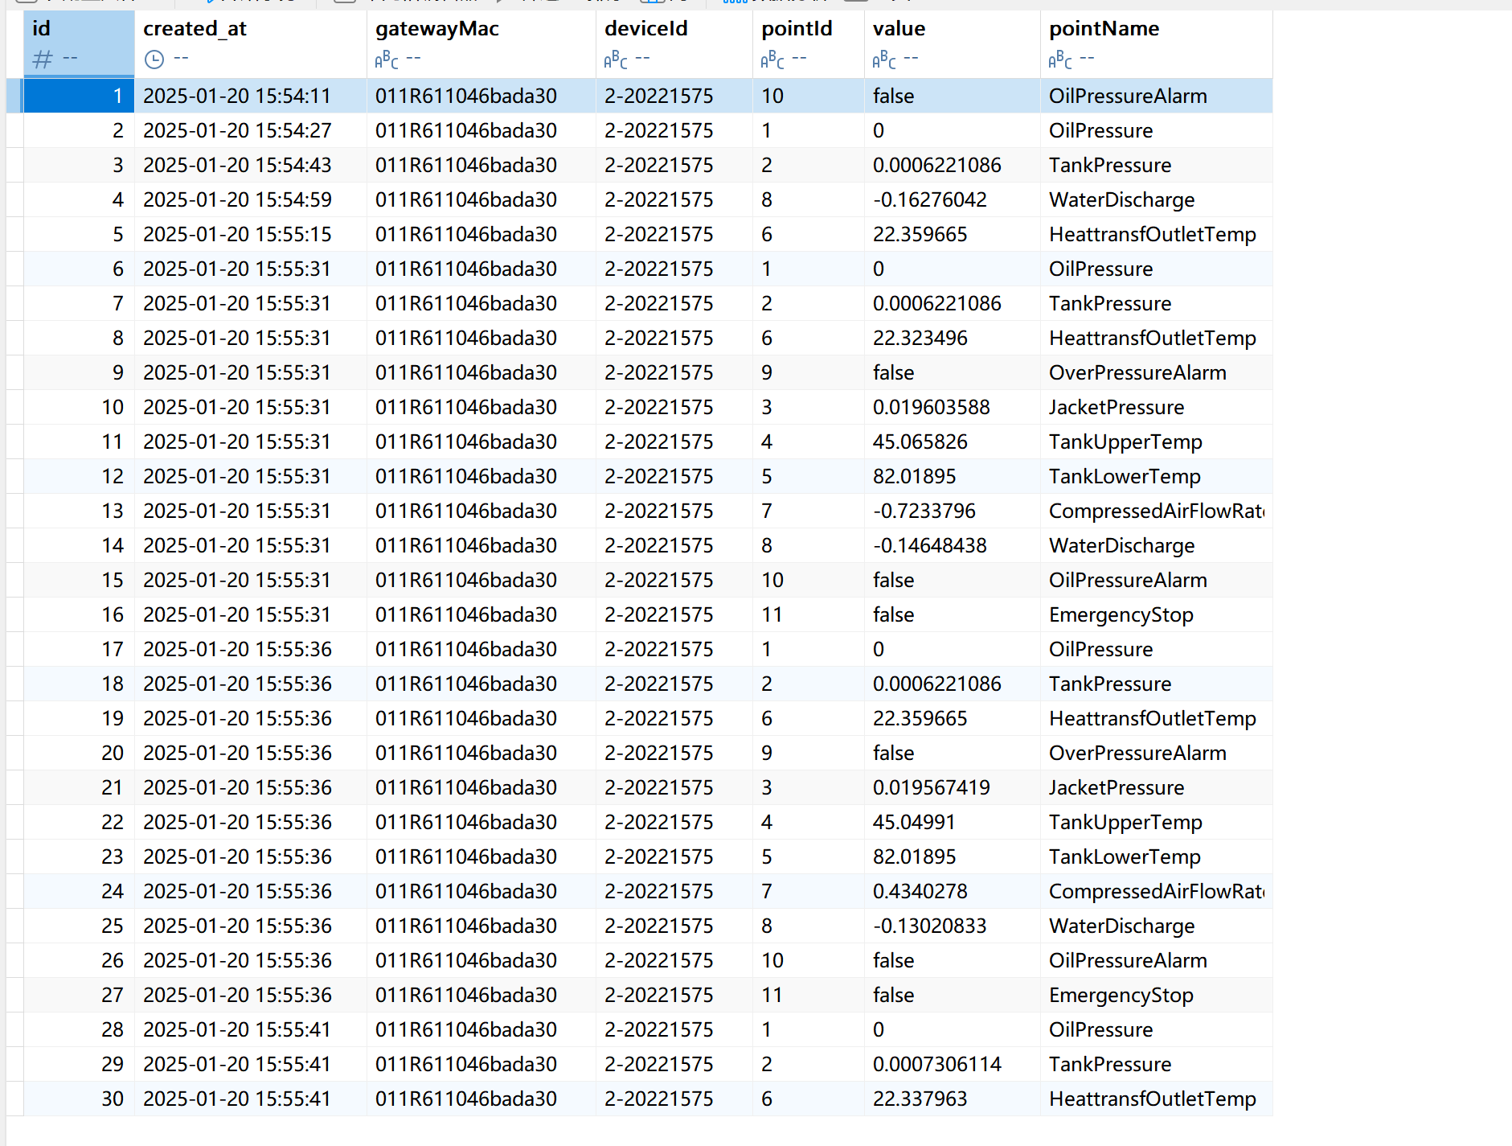Click the clock icon under created_at
Image resolution: width=1512 pixels, height=1146 pixels.
154,60
